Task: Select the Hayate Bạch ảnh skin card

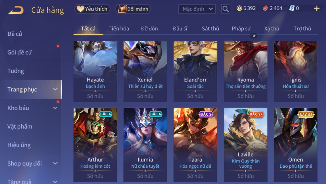Action: 95,71
